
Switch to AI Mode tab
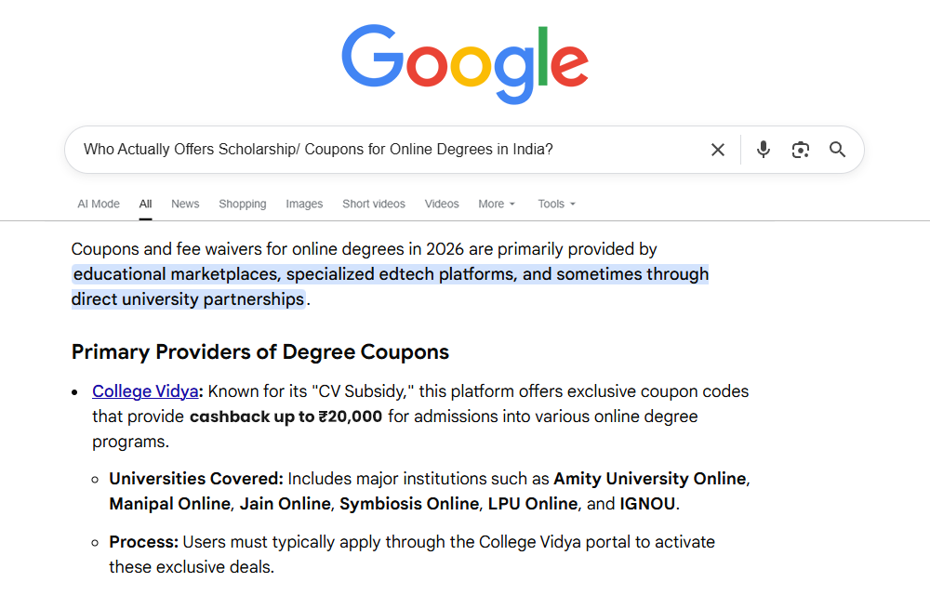tap(99, 204)
